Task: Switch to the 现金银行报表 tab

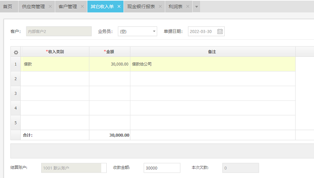Action: [141, 7]
